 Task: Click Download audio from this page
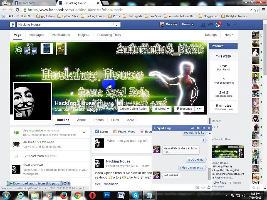tap(34, 183)
